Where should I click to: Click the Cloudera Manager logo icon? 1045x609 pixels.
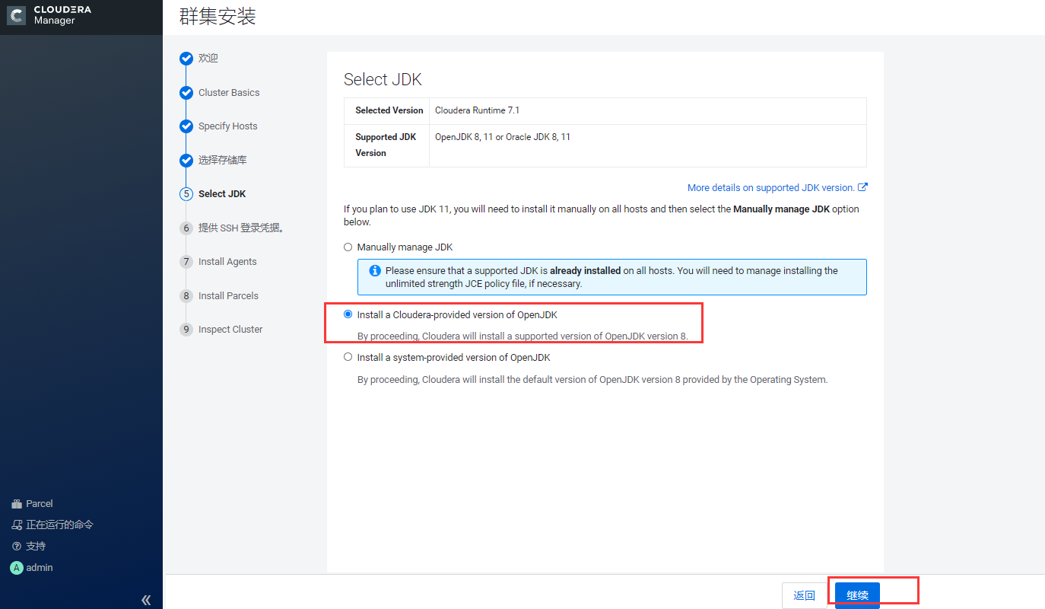(17, 15)
